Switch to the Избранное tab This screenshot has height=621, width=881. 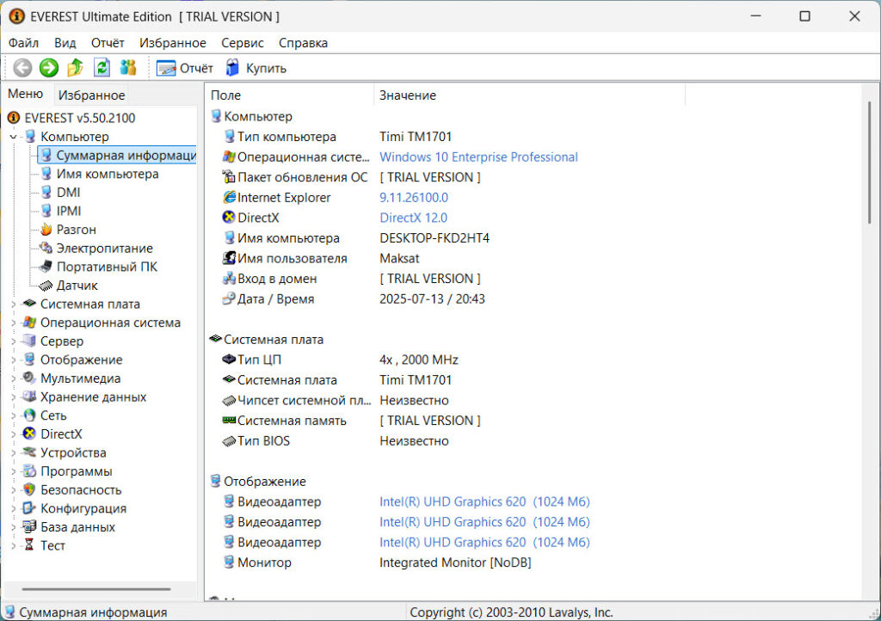pos(91,95)
